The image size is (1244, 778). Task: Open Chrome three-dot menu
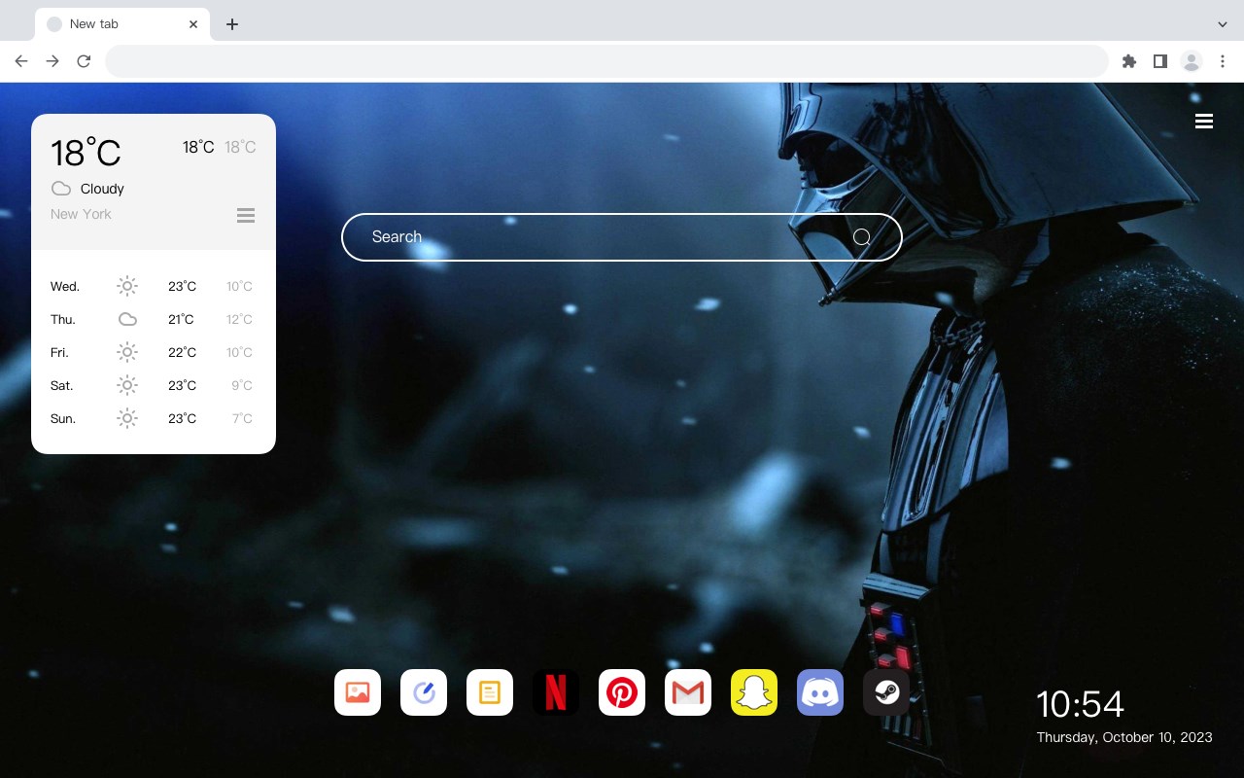click(1223, 61)
